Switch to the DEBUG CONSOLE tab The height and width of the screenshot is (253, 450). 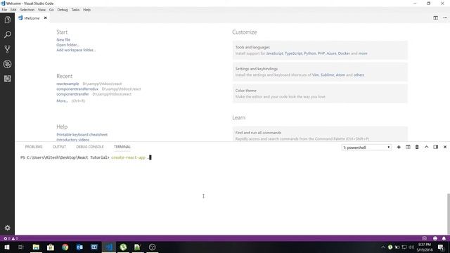click(x=90, y=147)
